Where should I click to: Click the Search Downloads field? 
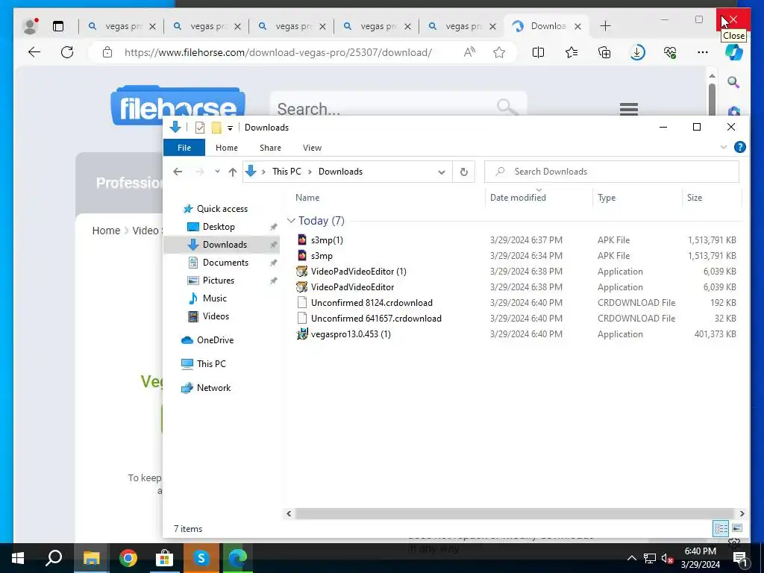click(612, 172)
